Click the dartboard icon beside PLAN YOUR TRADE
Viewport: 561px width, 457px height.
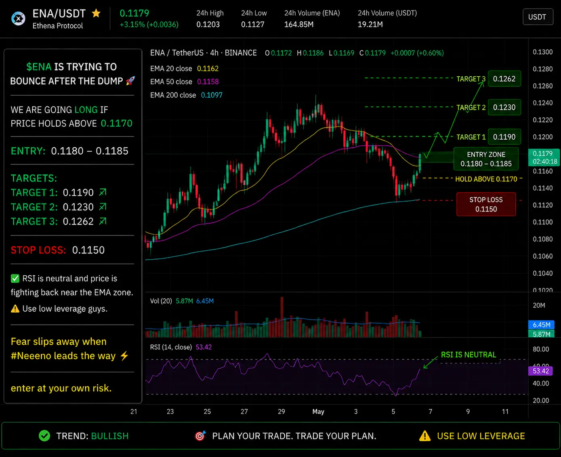pyautogui.click(x=200, y=436)
